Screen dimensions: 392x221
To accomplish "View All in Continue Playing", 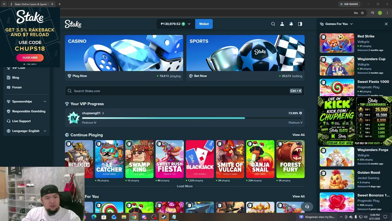I will pyautogui.click(x=299, y=135).
